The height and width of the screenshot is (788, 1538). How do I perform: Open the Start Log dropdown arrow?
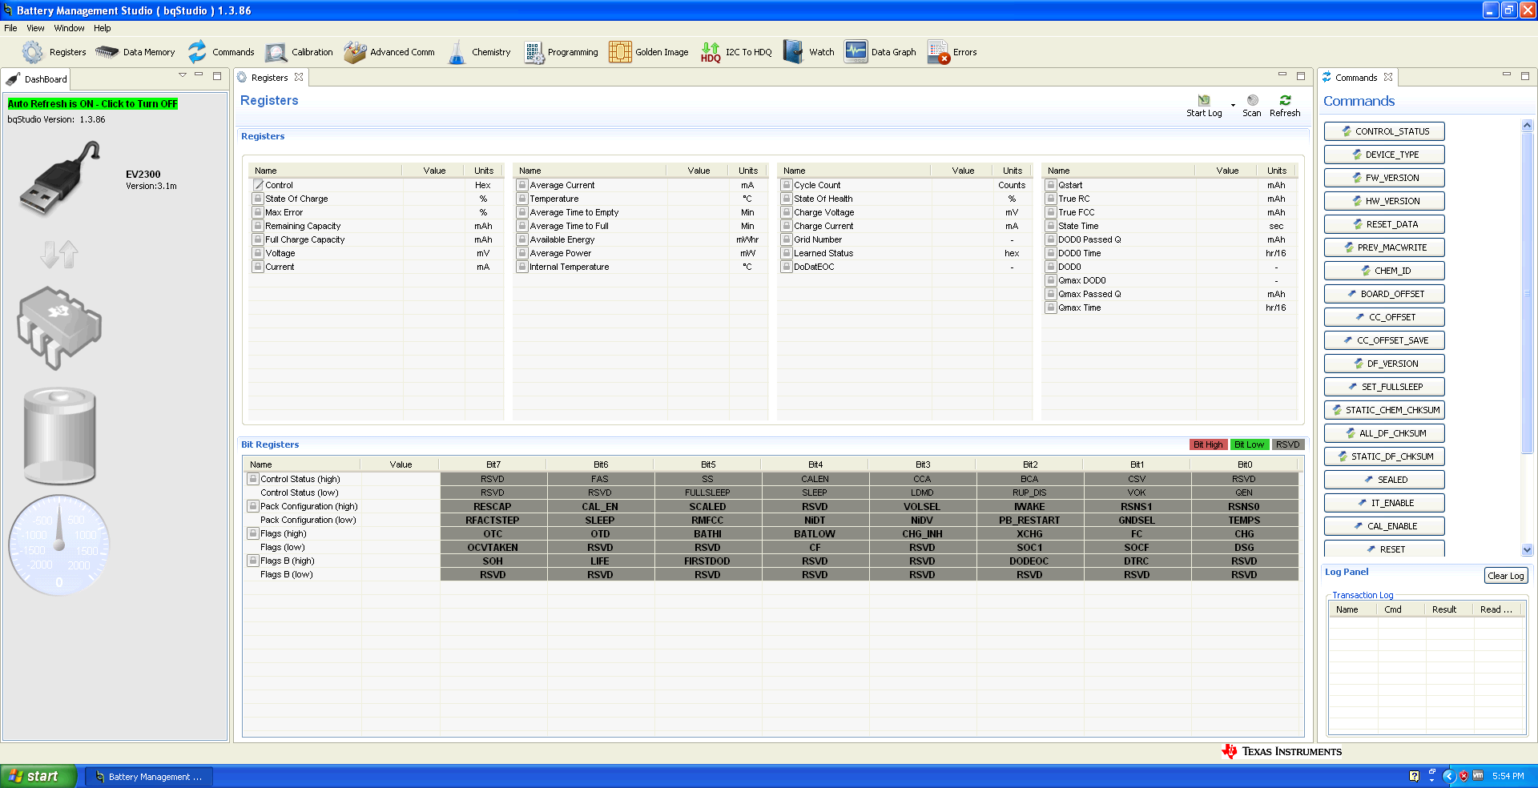(1233, 105)
